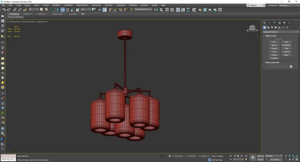300x162 pixels.
Task: Create a Teapot primitive
Action: [274, 55]
